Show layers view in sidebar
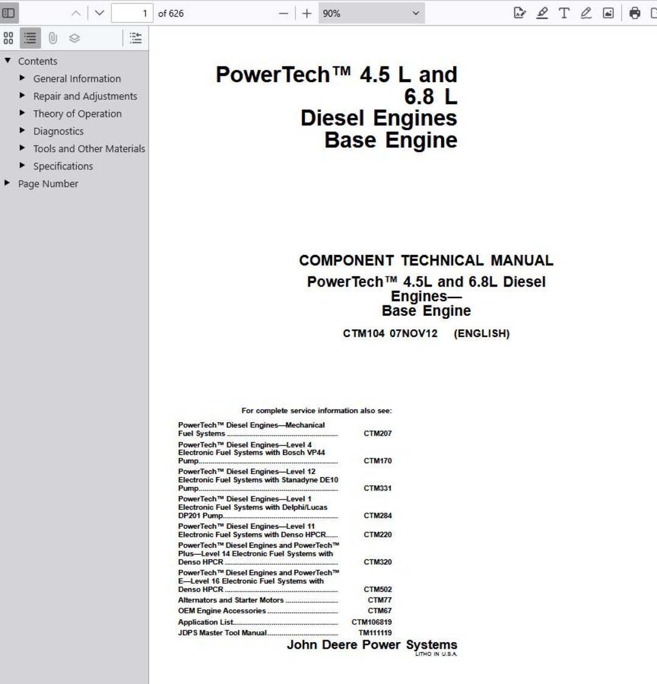Viewport: 657px width, 684px height. coord(75,38)
